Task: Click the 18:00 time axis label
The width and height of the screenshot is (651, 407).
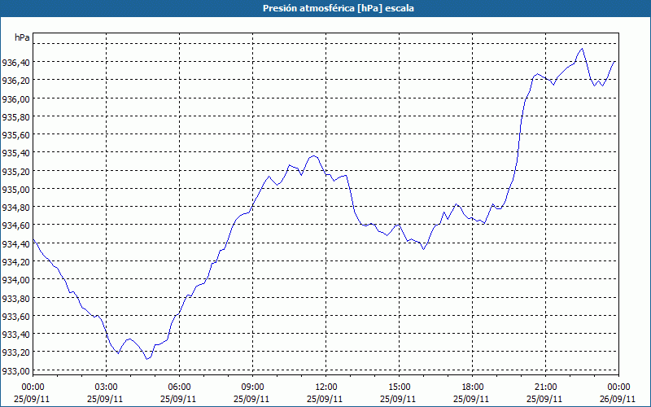Action: [473, 387]
